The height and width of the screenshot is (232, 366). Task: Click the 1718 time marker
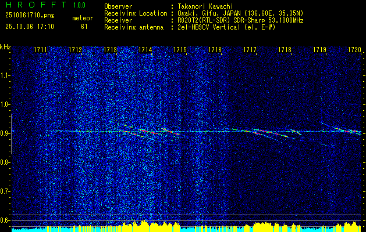[x=285, y=49]
